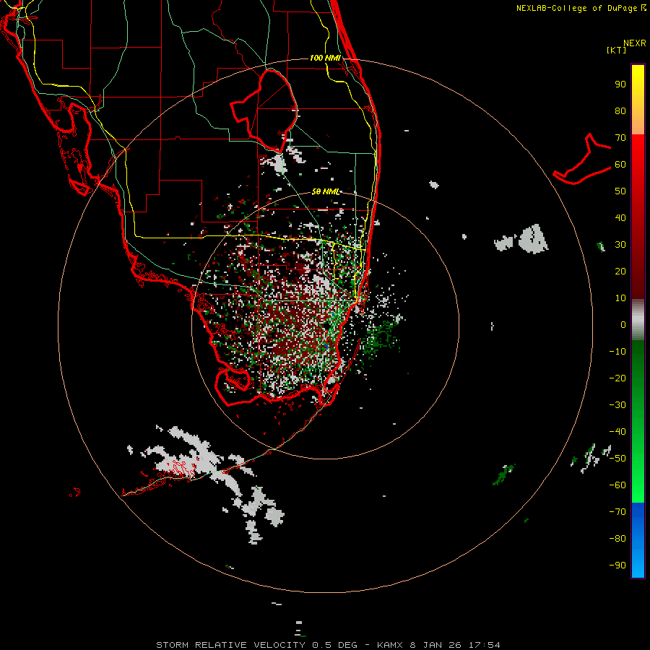The image size is (650, 650).
Task: Click the 50 value on the velocity scale
Action: [620, 191]
